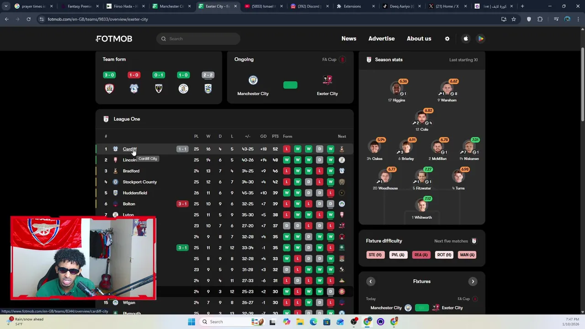Screen dimensions: 585x329
Task: Select the REA (A) fixture difficulty chip
Action: pyautogui.click(x=421, y=255)
